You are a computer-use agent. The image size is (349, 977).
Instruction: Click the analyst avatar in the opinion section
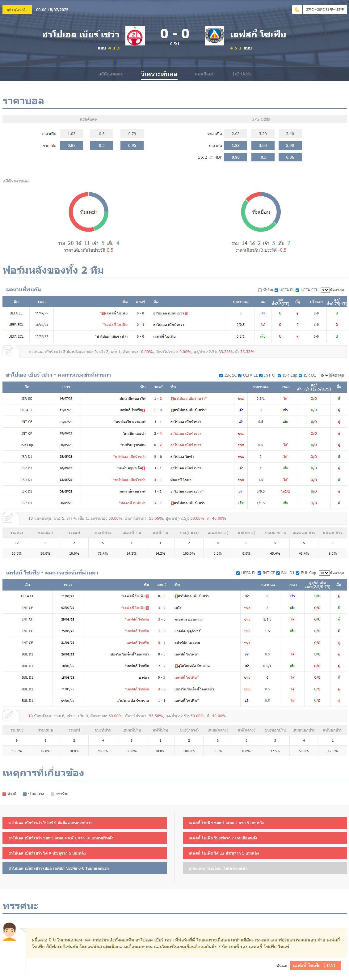tap(10, 932)
